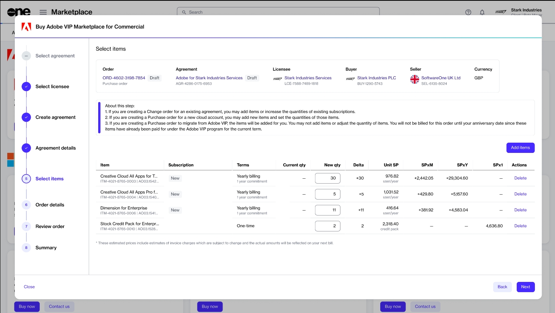
Task: Click the search field in top bar
Action: 278,12
